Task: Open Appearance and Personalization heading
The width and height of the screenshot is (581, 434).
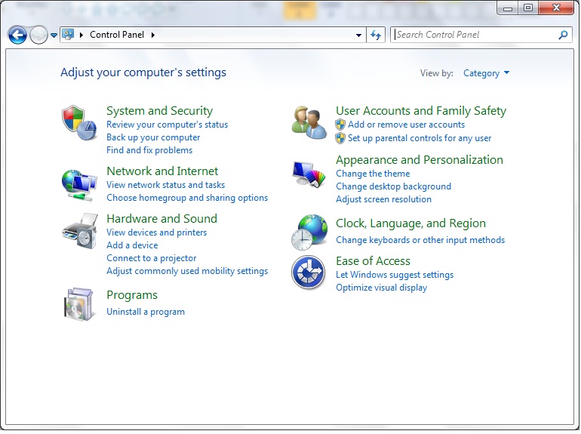Action: click(420, 160)
